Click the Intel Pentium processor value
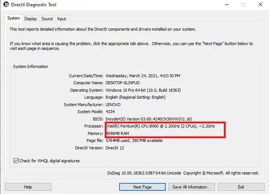This screenshot has width=269, height=194. [160, 126]
